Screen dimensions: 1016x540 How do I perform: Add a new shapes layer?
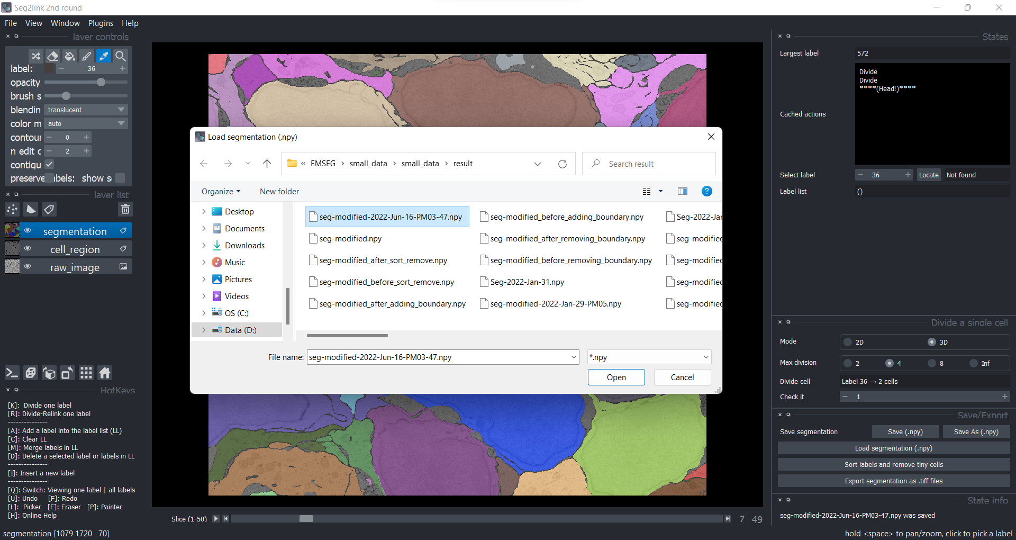click(x=31, y=209)
